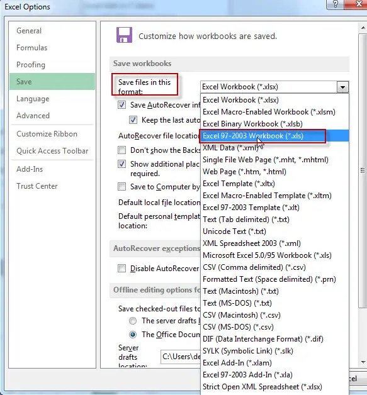Choose CSV (Comma delimited) (*.csv)
The image size is (367, 395).
click(274, 267)
